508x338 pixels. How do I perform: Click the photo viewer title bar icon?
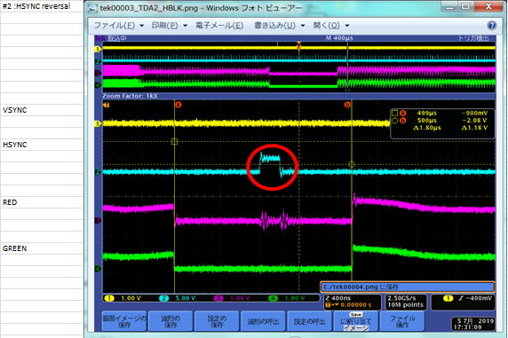point(92,8)
